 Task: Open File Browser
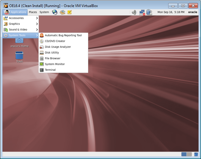tap(63, 58)
